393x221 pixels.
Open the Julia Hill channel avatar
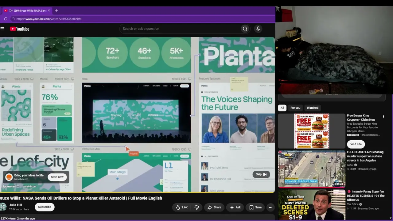(x=3, y=207)
